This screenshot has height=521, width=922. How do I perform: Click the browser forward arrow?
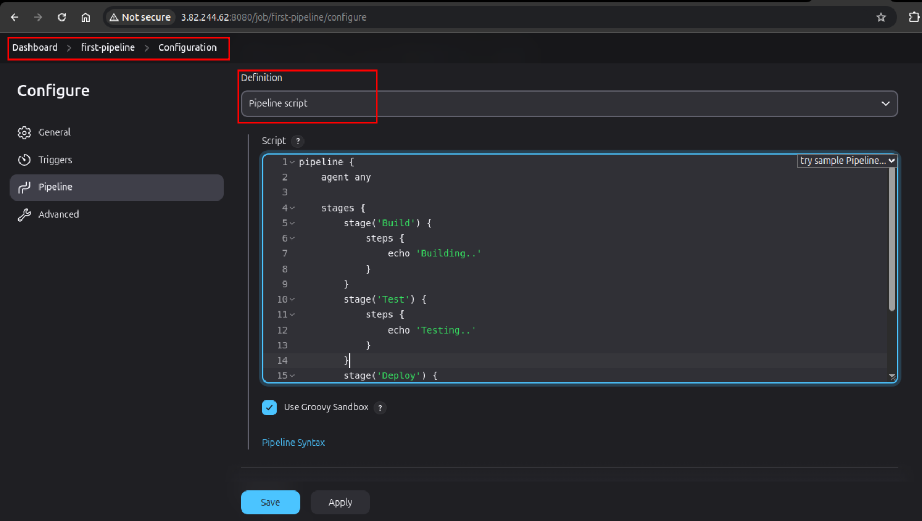(x=38, y=17)
